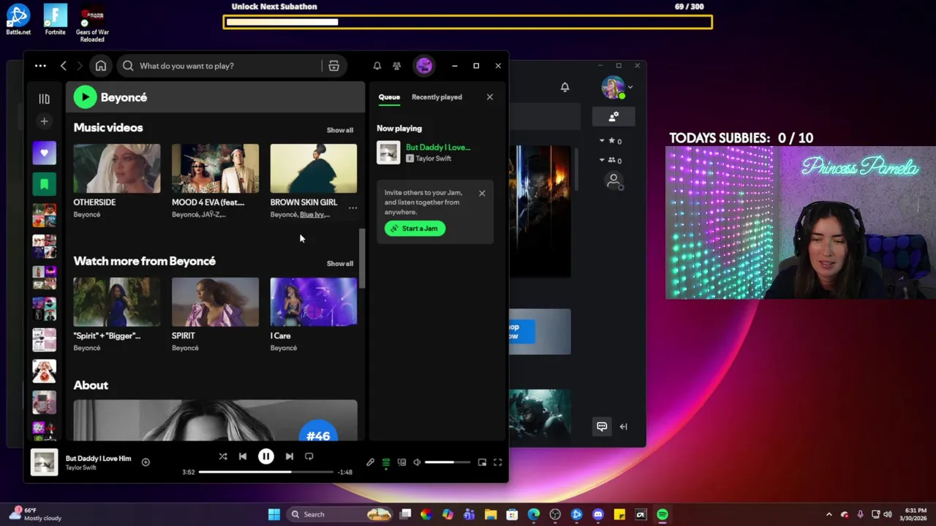Image resolution: width=936 pixels, height=526 pixels.
Task: Open the I Care video thumbnail
Action: (314, 302)
